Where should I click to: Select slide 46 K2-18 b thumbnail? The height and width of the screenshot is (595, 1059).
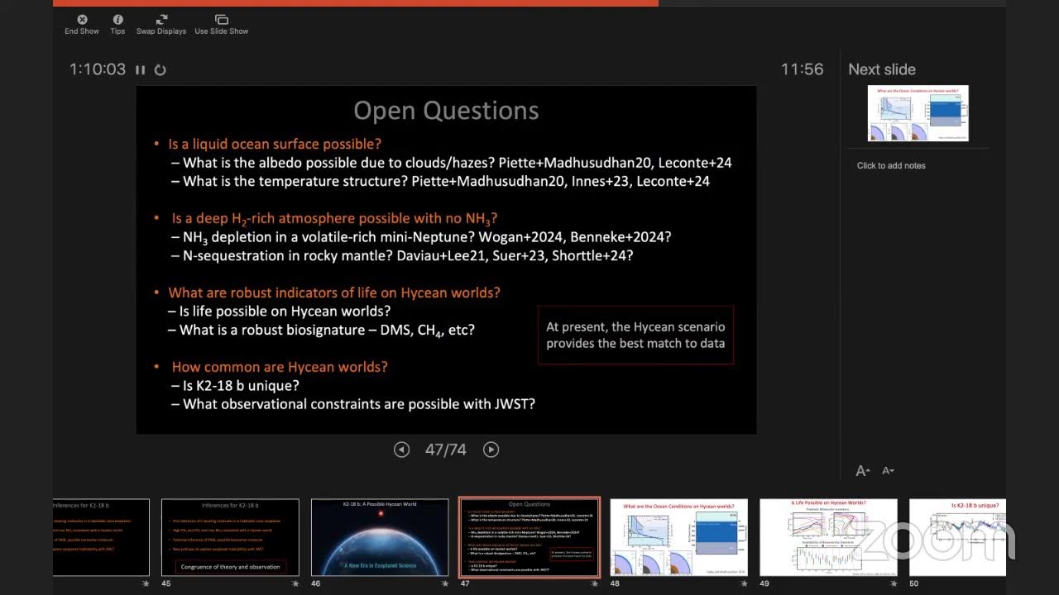pyautogui.click(x=380, y=537)
